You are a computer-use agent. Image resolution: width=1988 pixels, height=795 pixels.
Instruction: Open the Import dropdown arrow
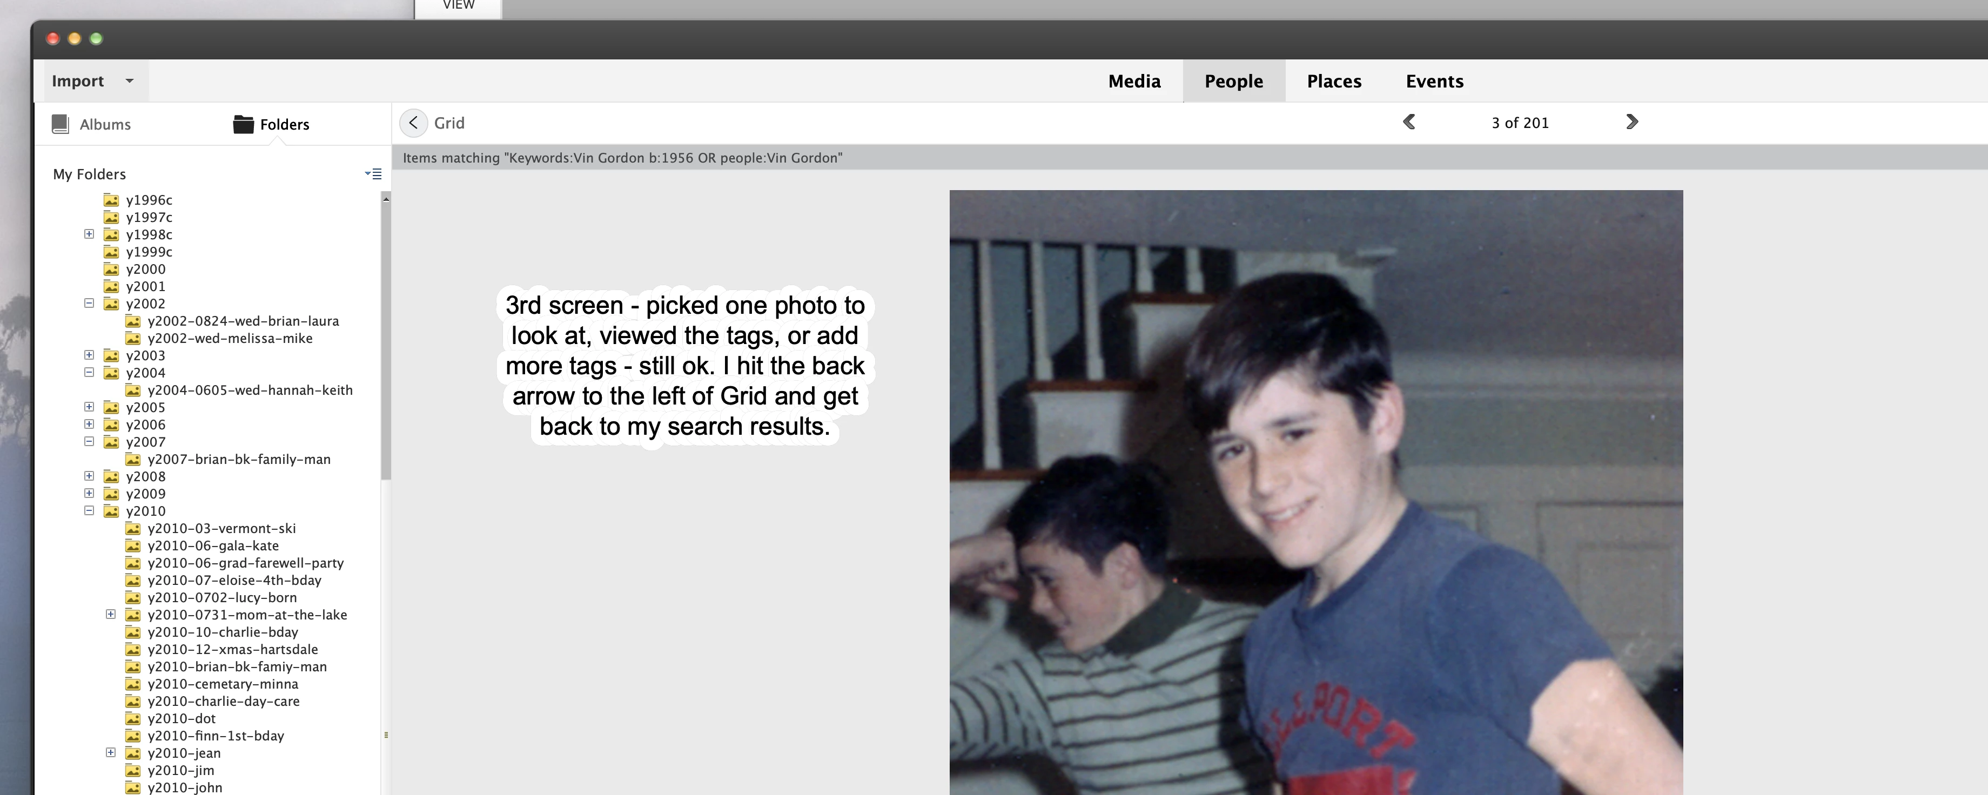pos(130,81)
